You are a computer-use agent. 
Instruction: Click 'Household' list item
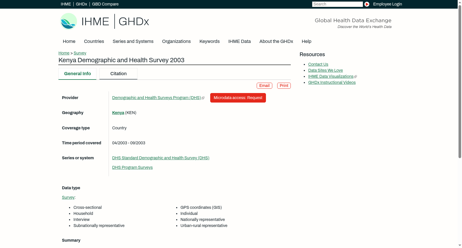83,214
